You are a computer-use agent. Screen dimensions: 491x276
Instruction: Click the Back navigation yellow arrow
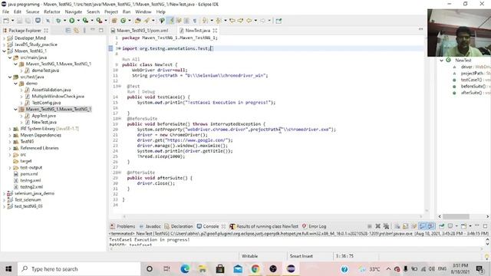pyautogui.click(x=249, y=21)
